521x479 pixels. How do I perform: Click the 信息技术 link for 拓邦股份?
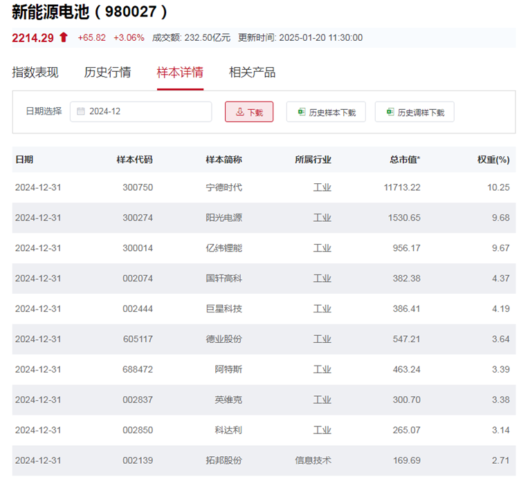313,460
